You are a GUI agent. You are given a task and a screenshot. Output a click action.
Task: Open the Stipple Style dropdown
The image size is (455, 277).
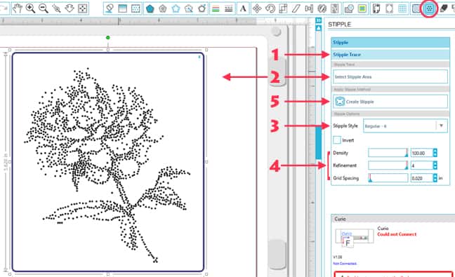pos(405,126)
